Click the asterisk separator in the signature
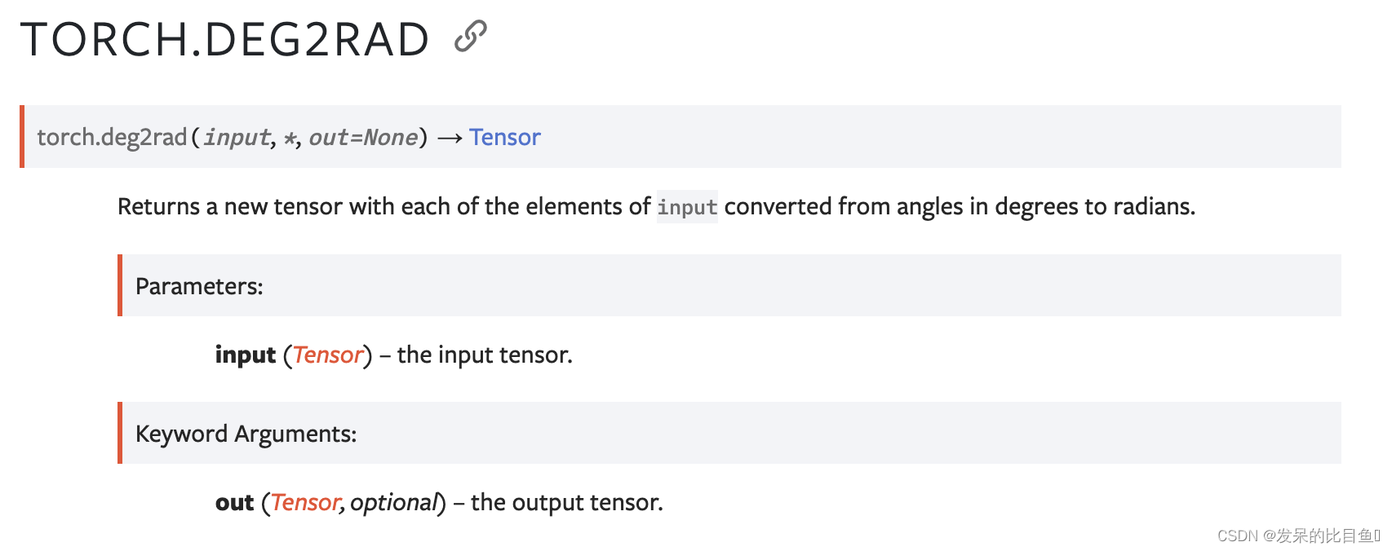 pyautogui.click(x=290, y=139)
